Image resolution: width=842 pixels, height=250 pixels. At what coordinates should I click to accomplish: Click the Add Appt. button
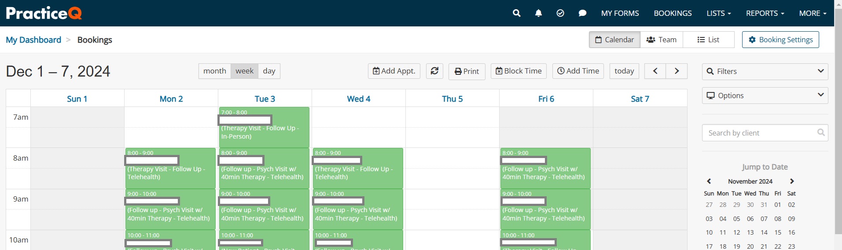(x=394, y=71)
